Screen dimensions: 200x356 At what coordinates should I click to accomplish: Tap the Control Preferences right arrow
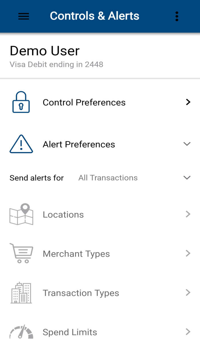coord(188,102)
